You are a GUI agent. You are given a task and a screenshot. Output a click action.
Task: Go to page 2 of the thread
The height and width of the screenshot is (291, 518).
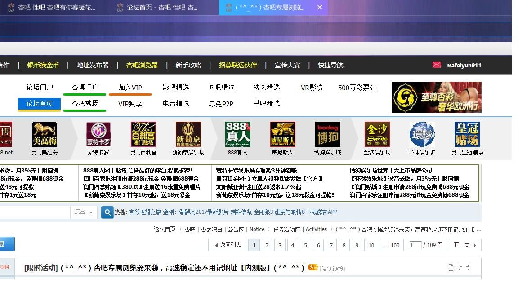tap(267, 245)
